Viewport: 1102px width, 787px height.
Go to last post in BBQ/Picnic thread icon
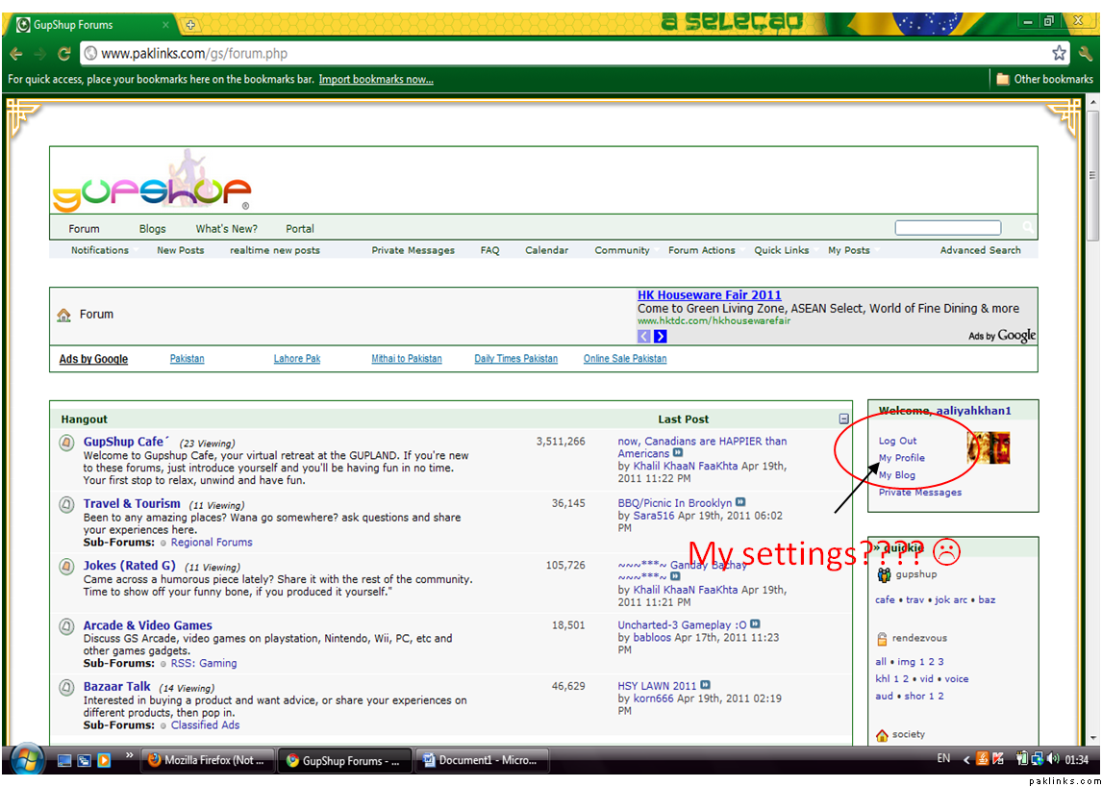tap(740, 503)
